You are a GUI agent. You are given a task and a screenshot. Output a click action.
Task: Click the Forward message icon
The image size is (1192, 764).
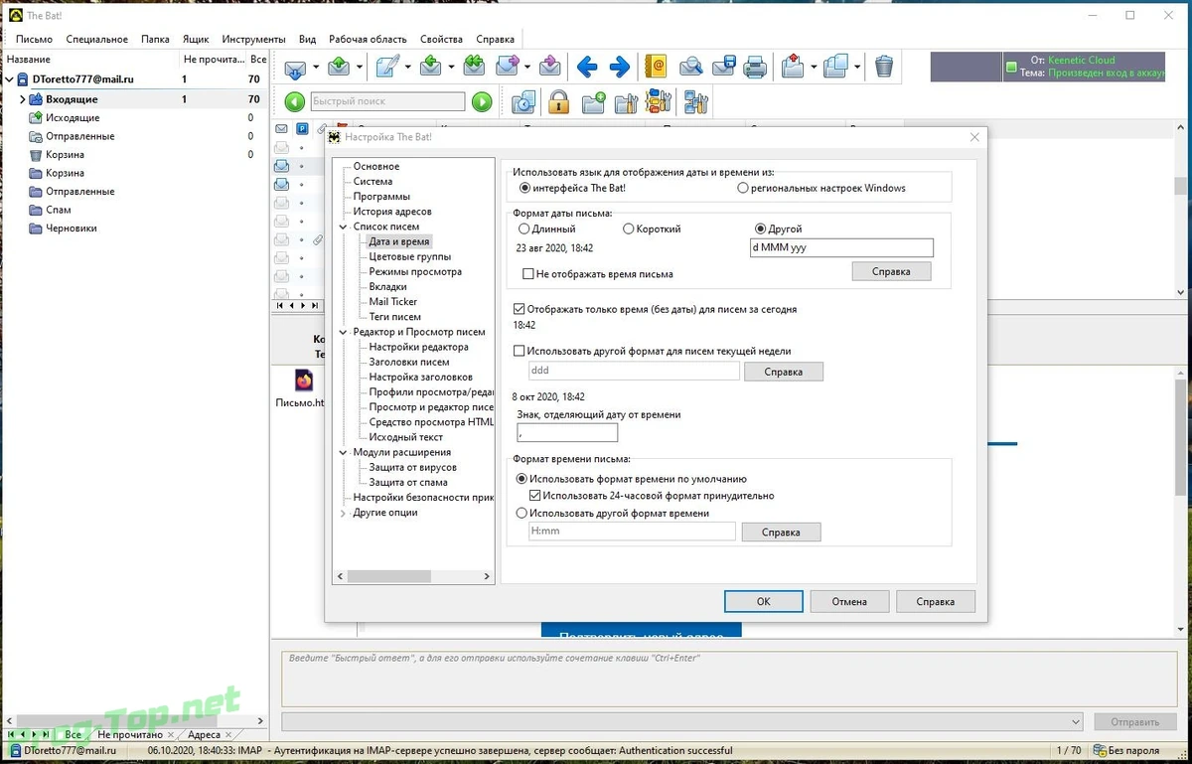coord(507,68)
